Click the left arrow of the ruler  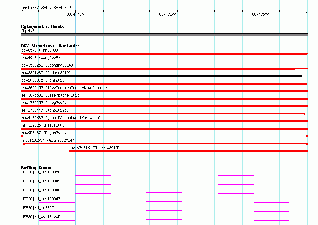22,11
